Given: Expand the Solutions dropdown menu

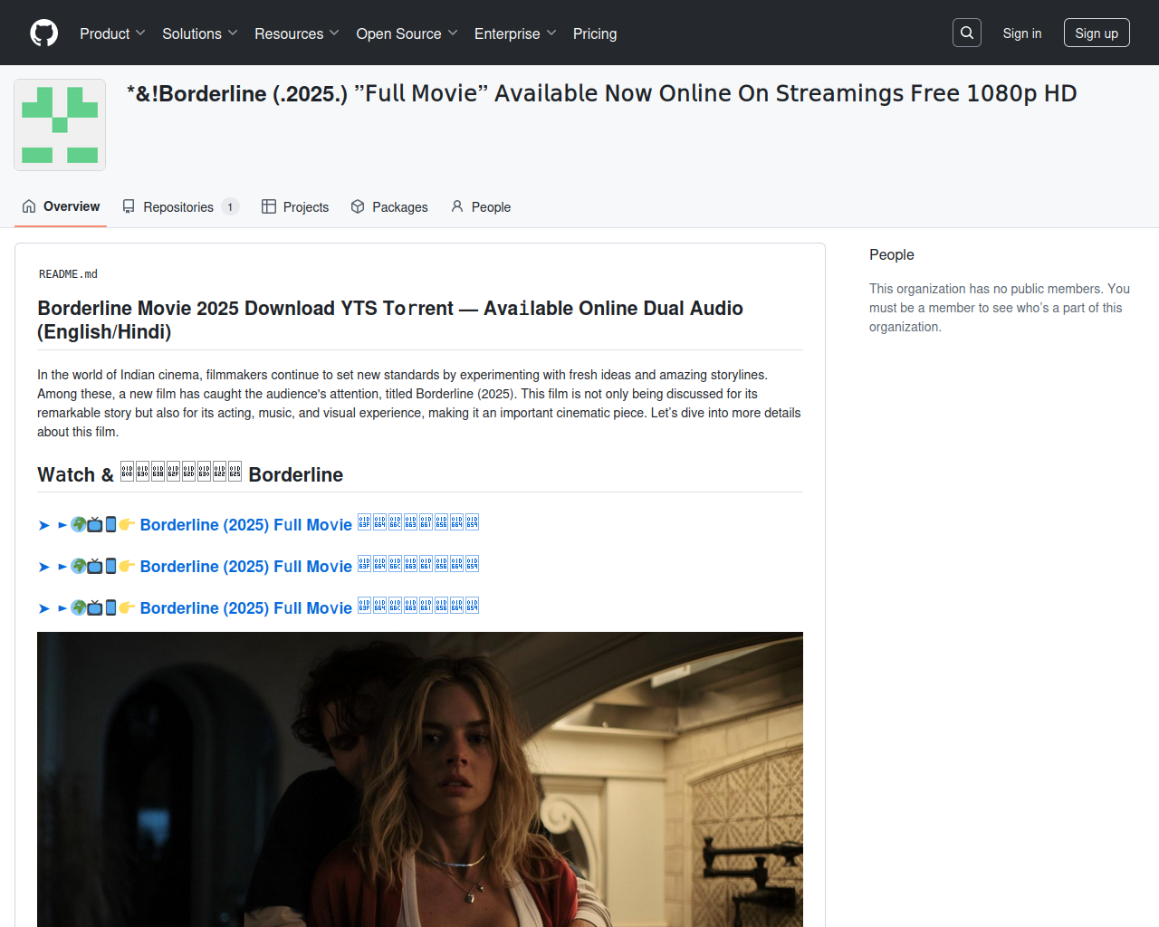Looking at the screenshot, I should point(200,33).
